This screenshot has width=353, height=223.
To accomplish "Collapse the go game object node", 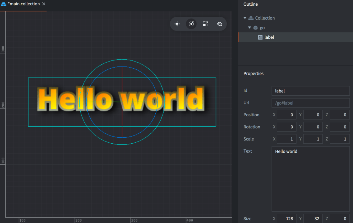I will click(250, 28).
